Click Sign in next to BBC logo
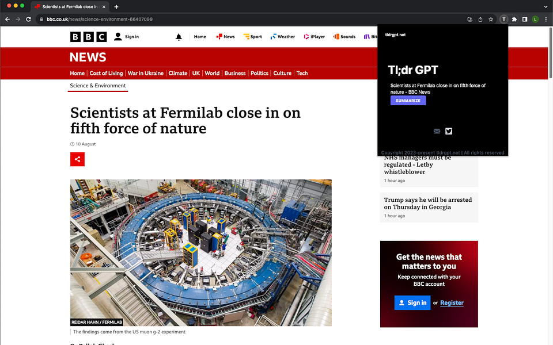This screenshot has height=345, width=553. pos(126,37)
